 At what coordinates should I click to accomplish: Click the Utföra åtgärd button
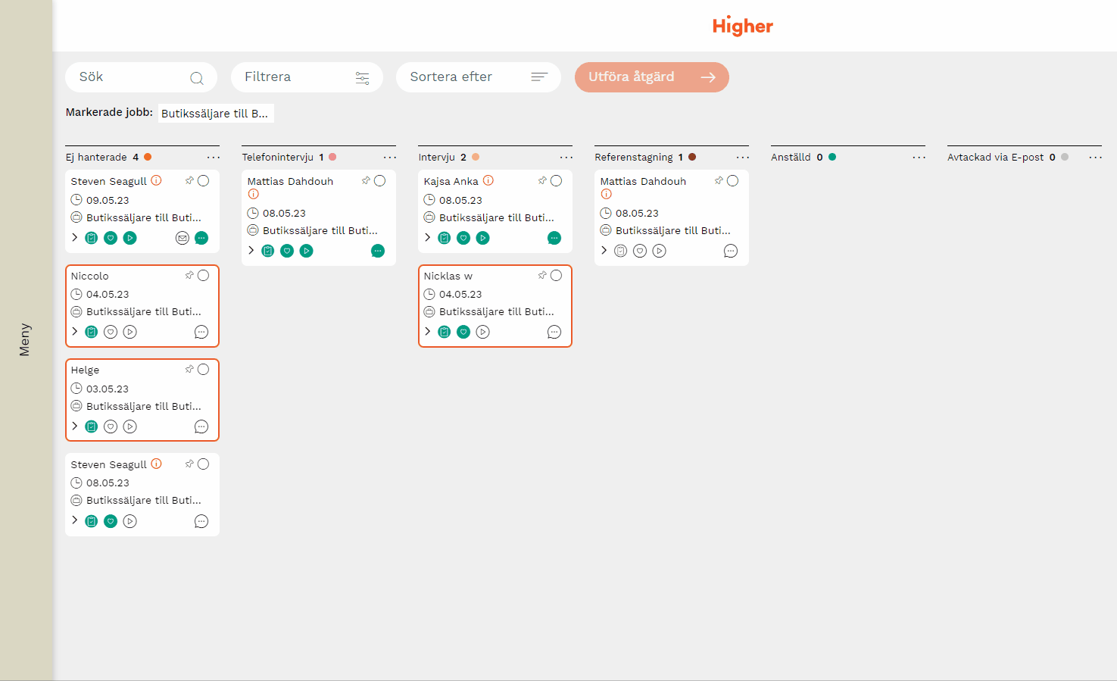coord(651,77)
